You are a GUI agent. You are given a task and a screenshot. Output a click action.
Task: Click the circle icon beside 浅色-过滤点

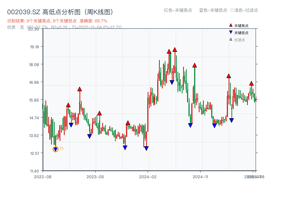point(232,11)
